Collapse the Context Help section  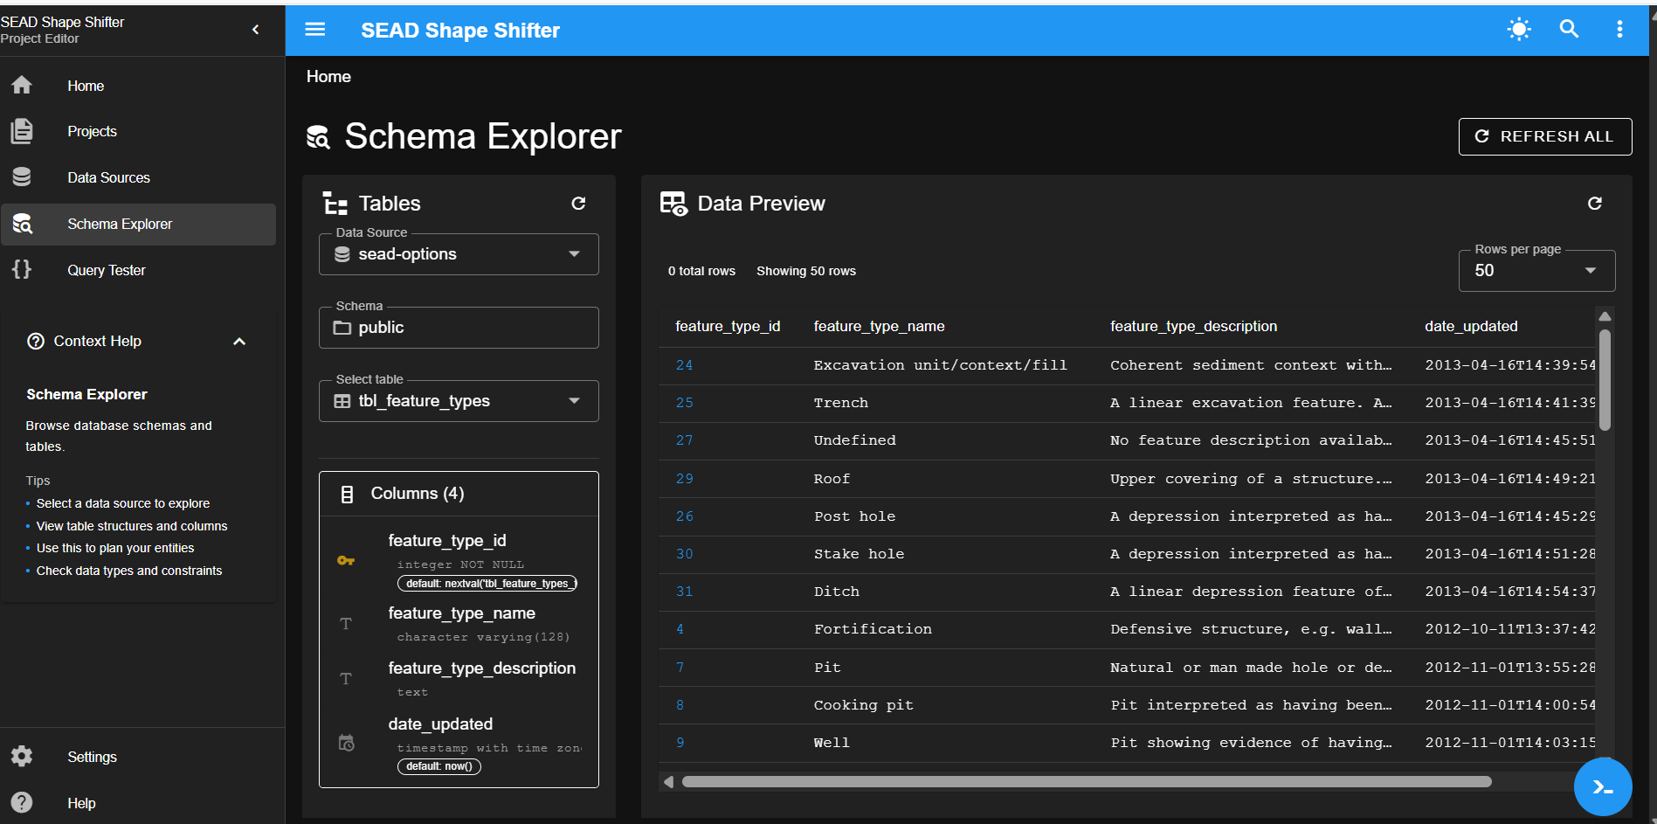239,342
